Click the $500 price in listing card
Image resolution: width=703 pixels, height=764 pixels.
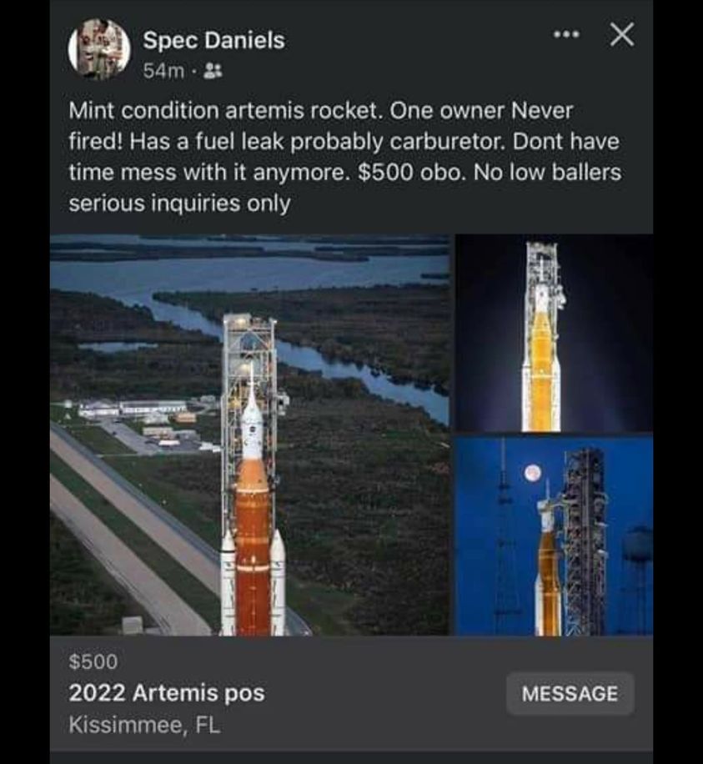(x=93, y=662)
